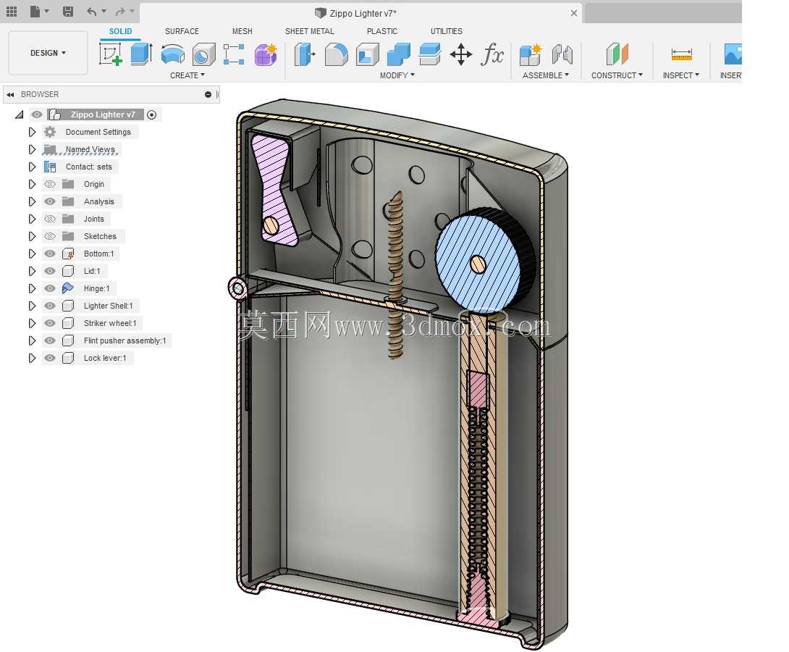Select the Offset Plane construct tool
This screenshot has width=789, height=652.
click(617, 54)
